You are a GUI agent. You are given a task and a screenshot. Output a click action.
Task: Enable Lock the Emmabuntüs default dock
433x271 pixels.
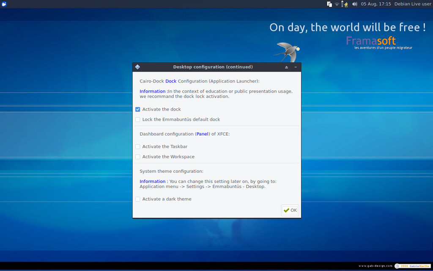pyautogui.click(x=138, y=120)
